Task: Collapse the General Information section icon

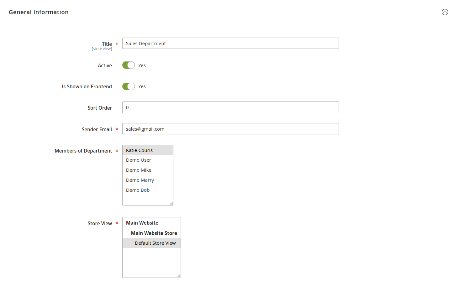Action: (445, 12)
